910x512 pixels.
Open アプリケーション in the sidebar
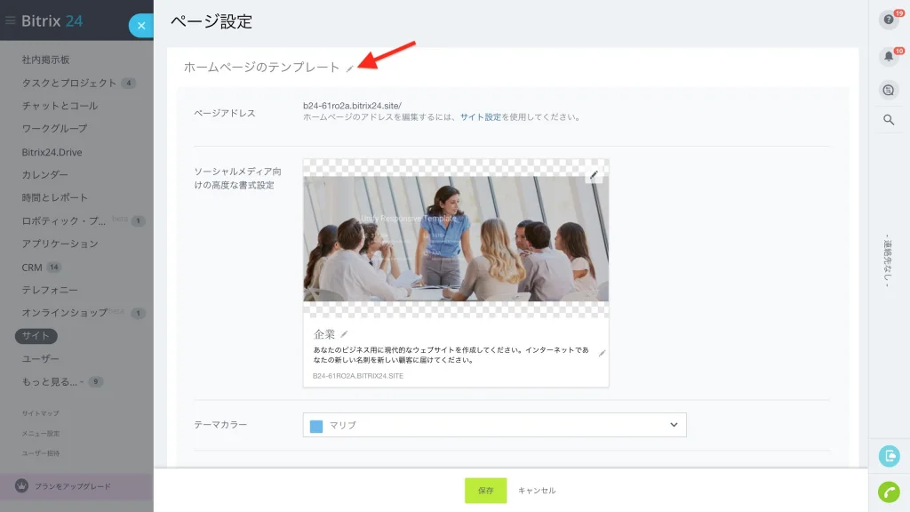click(60, 244)
